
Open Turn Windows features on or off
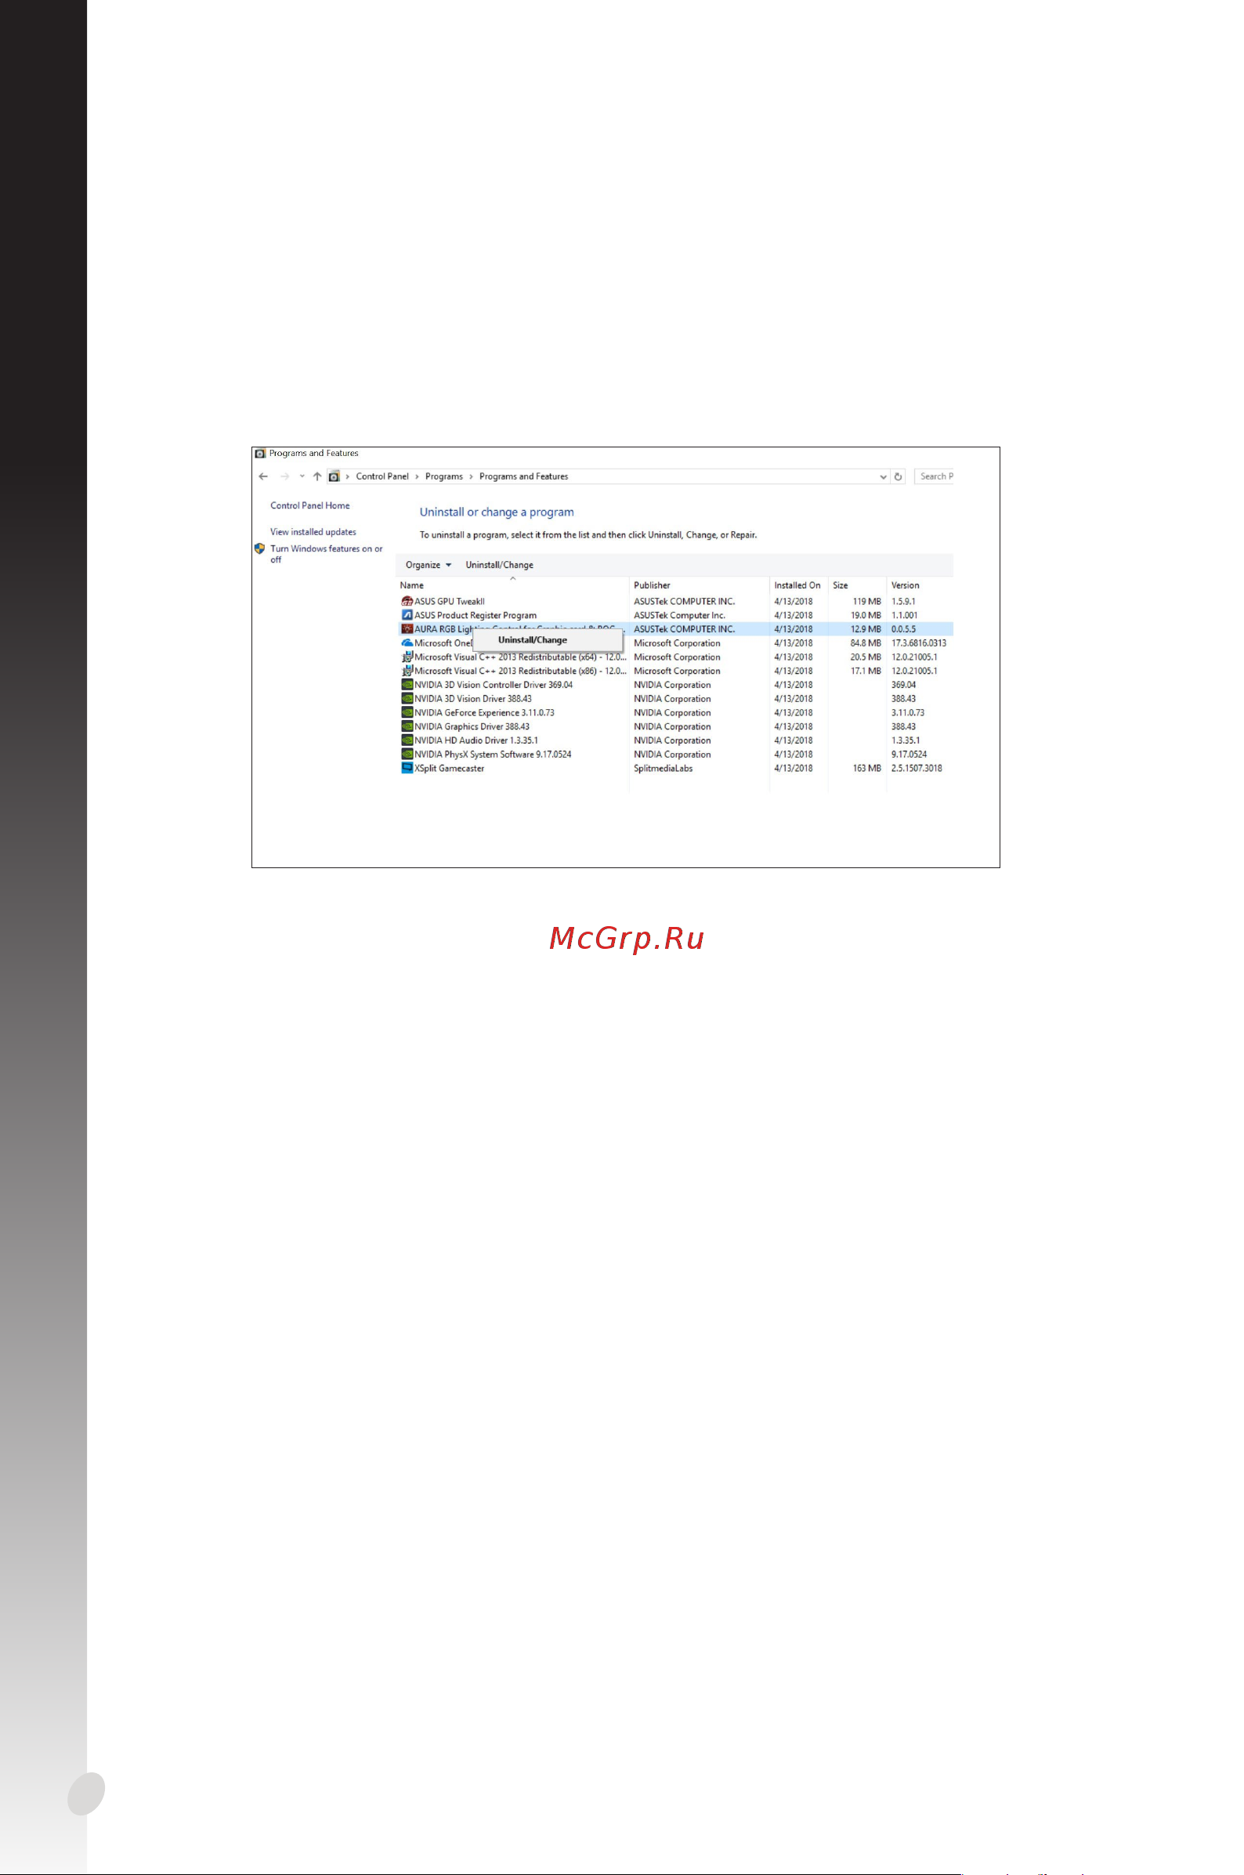(x=326, y=554)
